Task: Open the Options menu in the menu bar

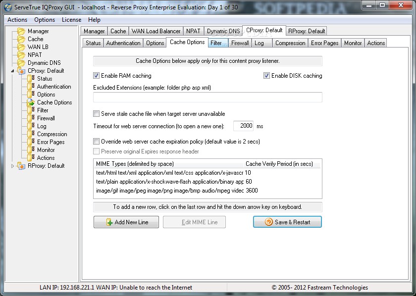Action: click(45, 20)
